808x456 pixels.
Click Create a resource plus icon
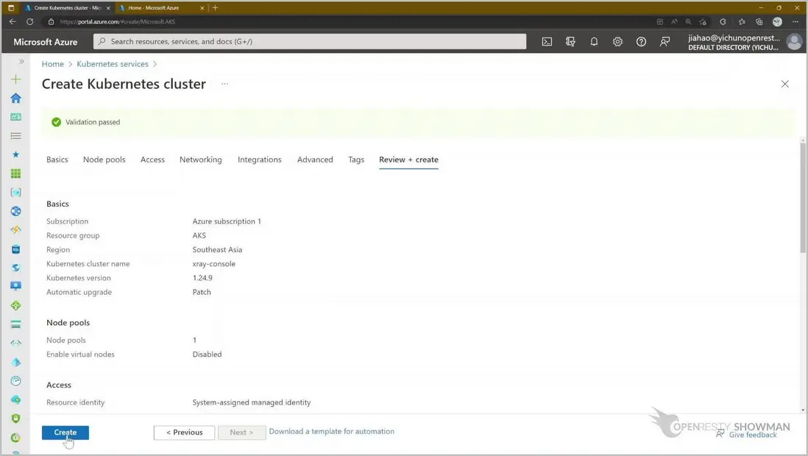16,79
